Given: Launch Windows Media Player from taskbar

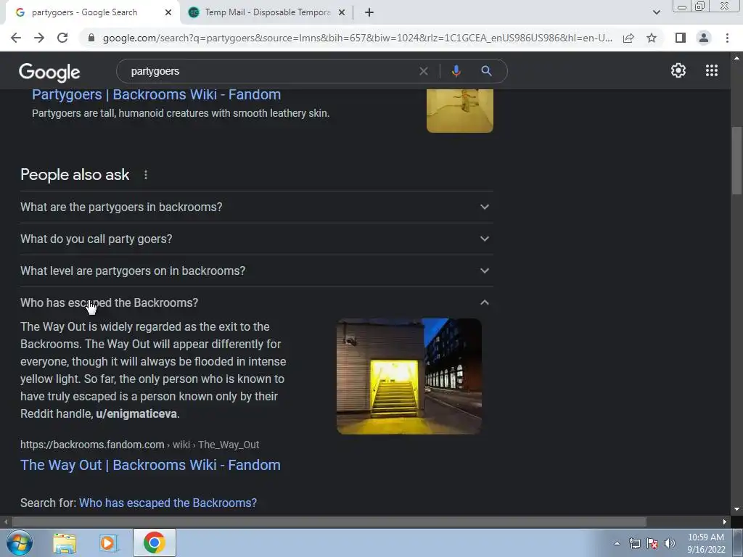Looking at the screenshot, I should tap(108, 542).
